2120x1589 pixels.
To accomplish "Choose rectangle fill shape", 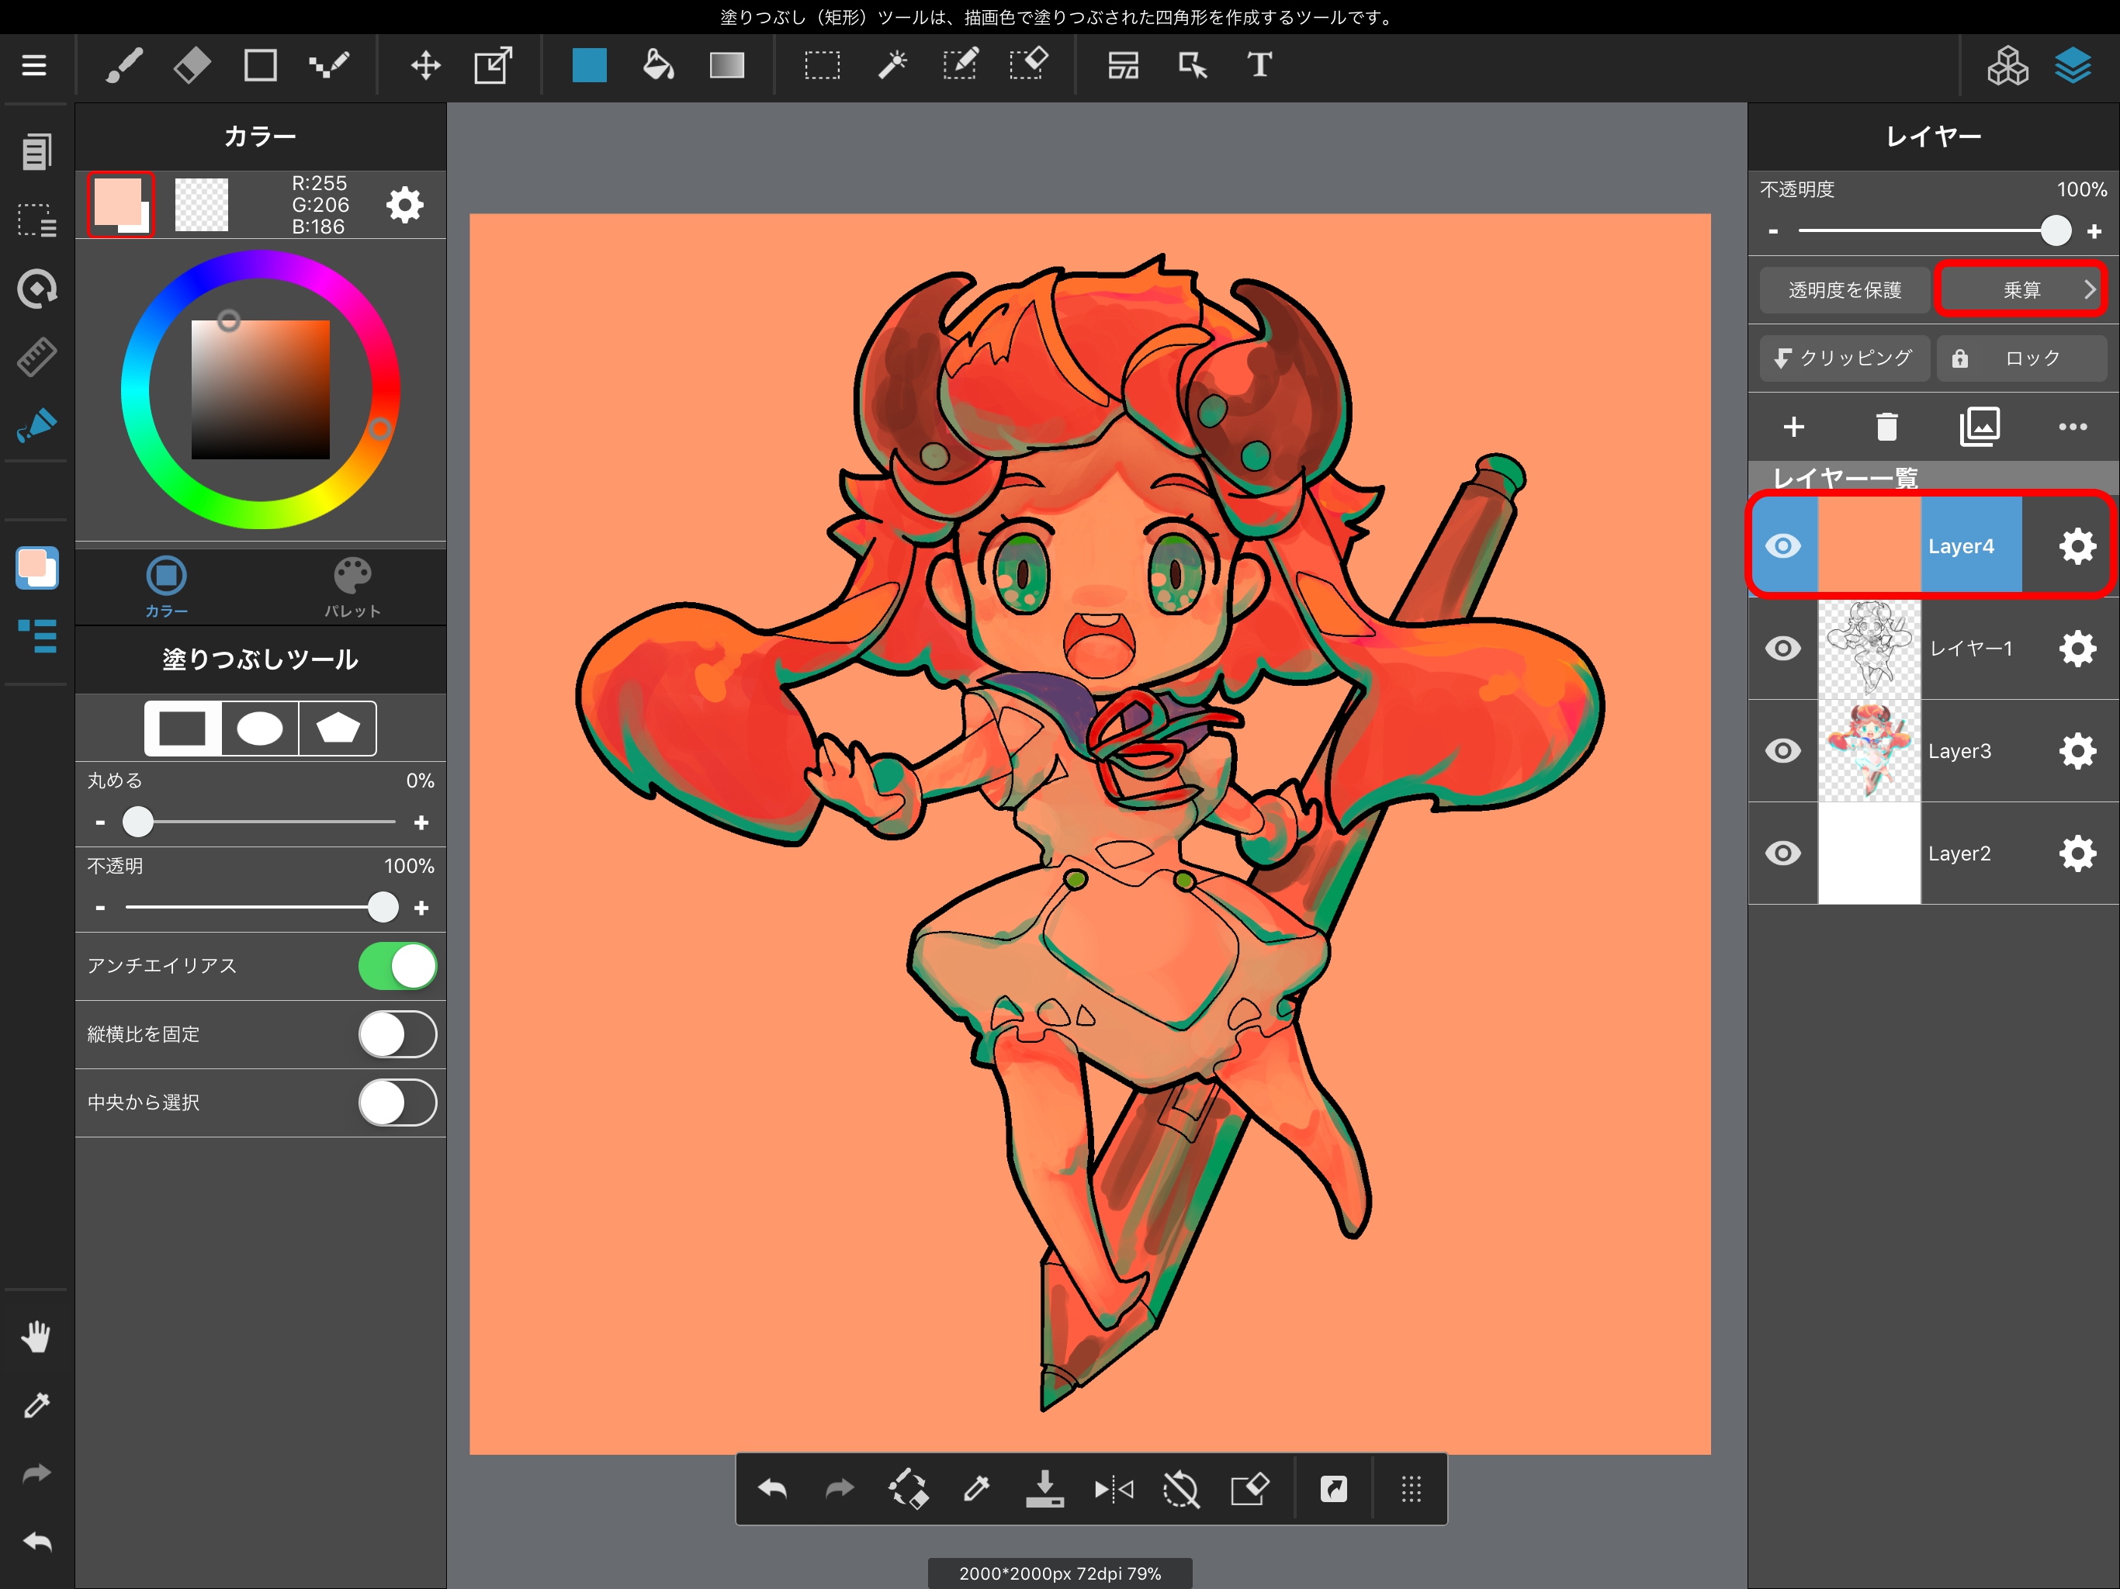I will (x=182, y=729).
